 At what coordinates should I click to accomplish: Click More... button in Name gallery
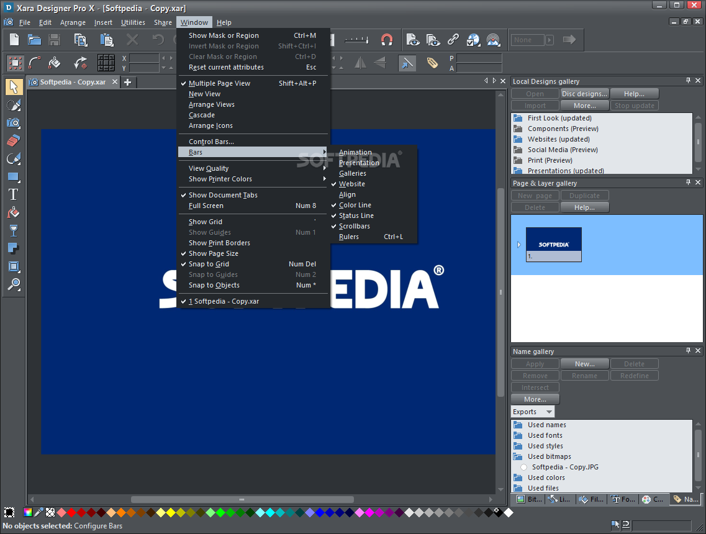coord(535,399)
